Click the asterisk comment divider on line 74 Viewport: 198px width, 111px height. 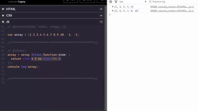[53, 79]
